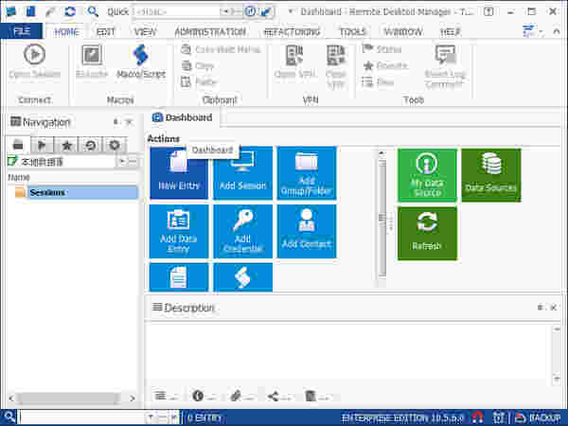Open the bottom search field dropdown arrow
Screen dimensions: 568x426
[150, 417]
